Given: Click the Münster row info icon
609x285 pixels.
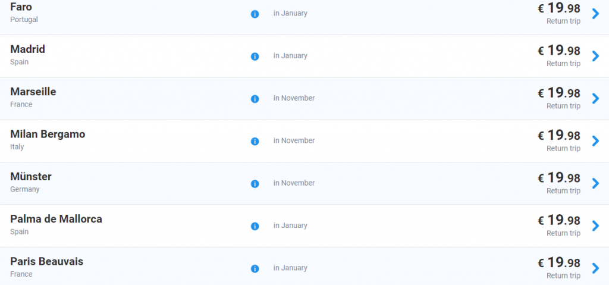Looking at the screenshot, I should [255, 184].
